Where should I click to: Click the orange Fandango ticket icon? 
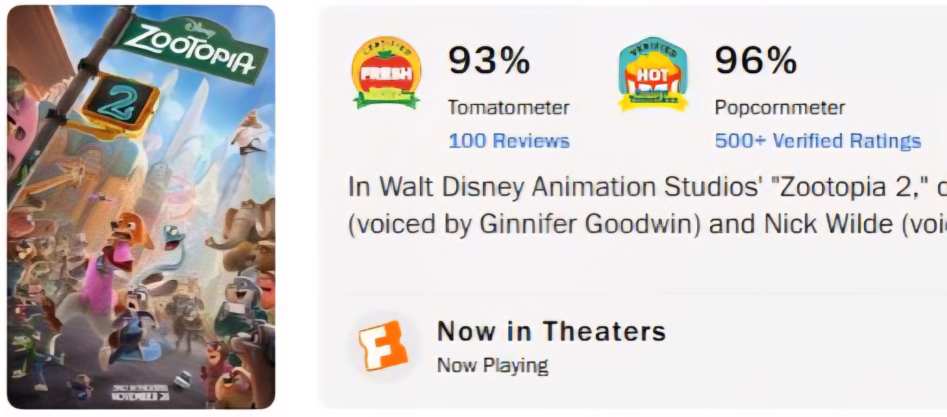click(x=383, y=345)
